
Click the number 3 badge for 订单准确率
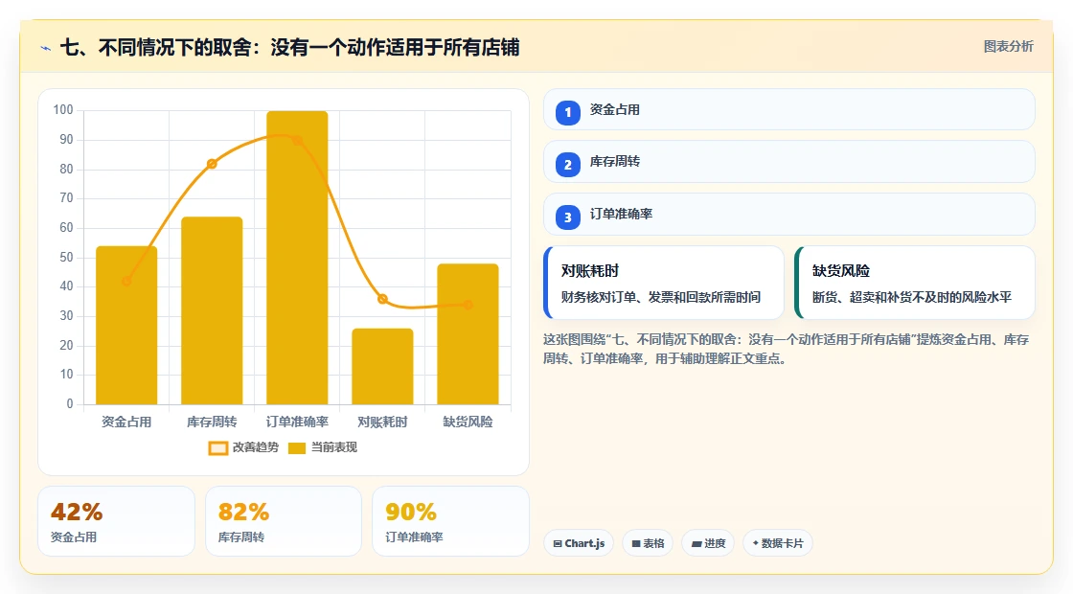coord(567,217)
